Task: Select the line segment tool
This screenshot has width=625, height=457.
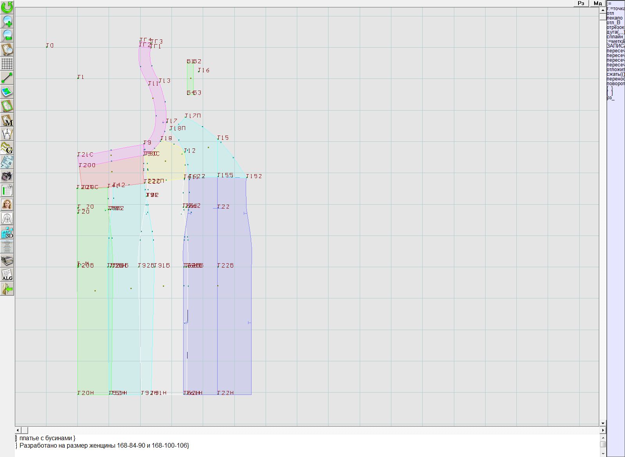Action: pos(7,78)
